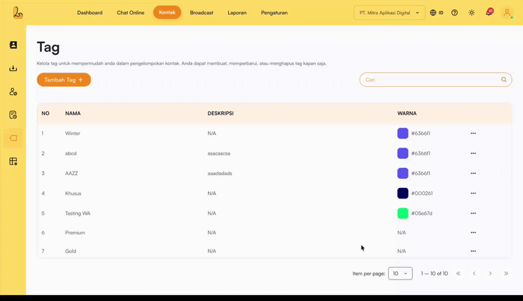Open the ID language selector
Image resolution: width=523 pixels, height=301 pixels.
point(437,12)
